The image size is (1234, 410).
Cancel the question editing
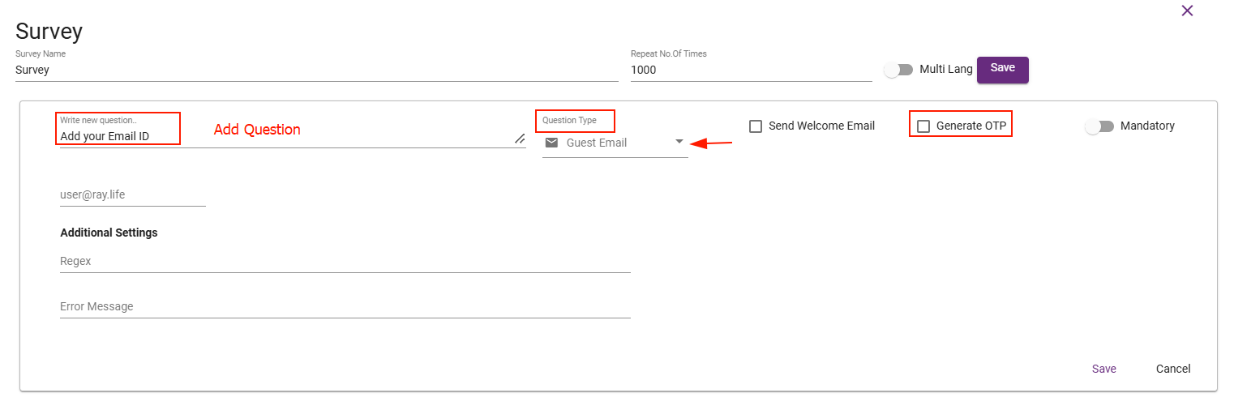pyautogui.click(x=1173, y=369)
